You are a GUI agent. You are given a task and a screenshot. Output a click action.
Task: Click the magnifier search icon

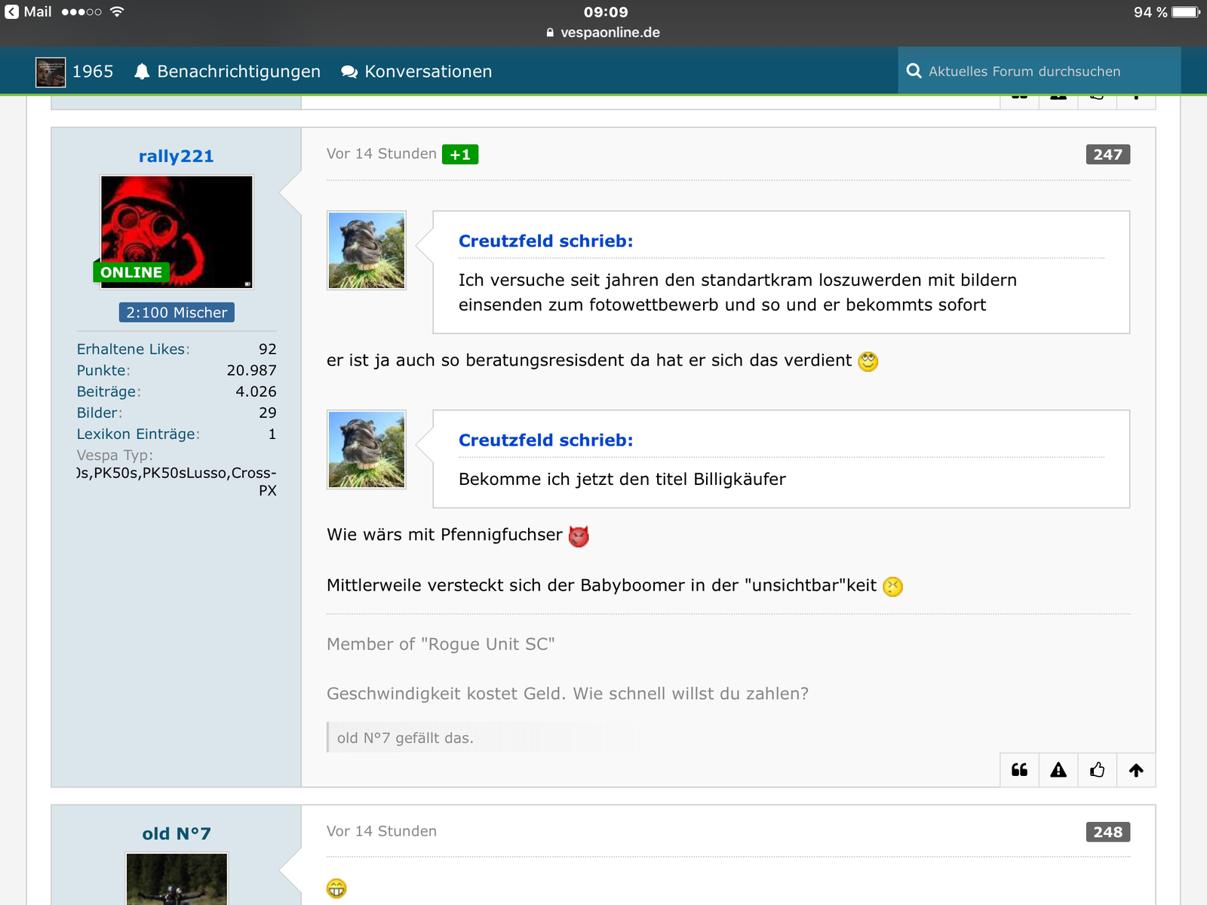[x=914, y=71]
